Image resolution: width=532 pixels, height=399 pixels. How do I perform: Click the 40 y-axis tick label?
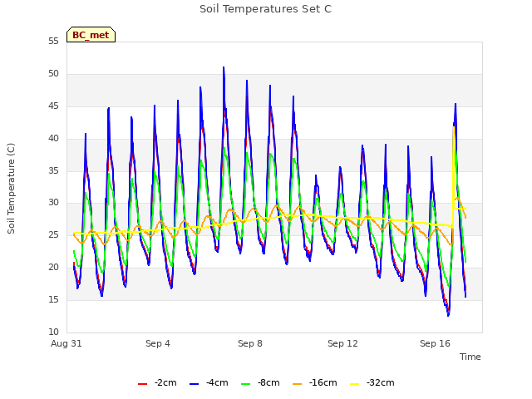[53, 139]
